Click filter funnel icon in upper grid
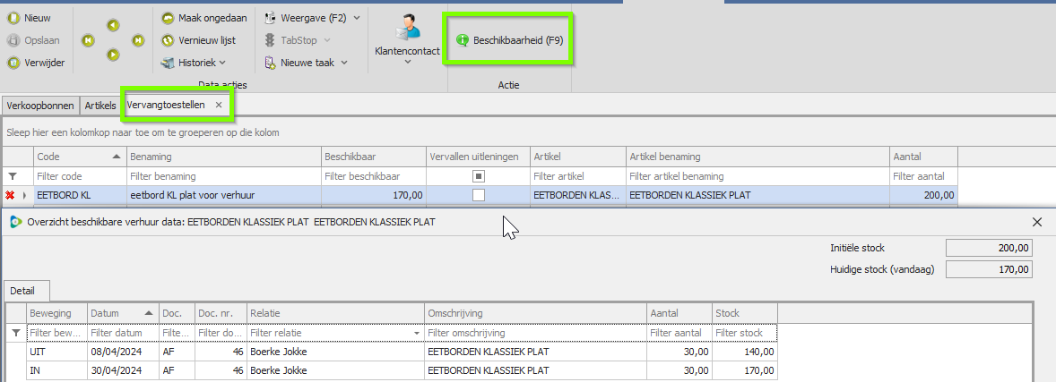1056x382 pixels. (11, 176)
